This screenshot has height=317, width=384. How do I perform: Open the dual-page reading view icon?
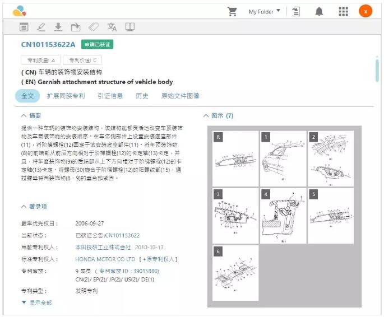pos(130,27)
